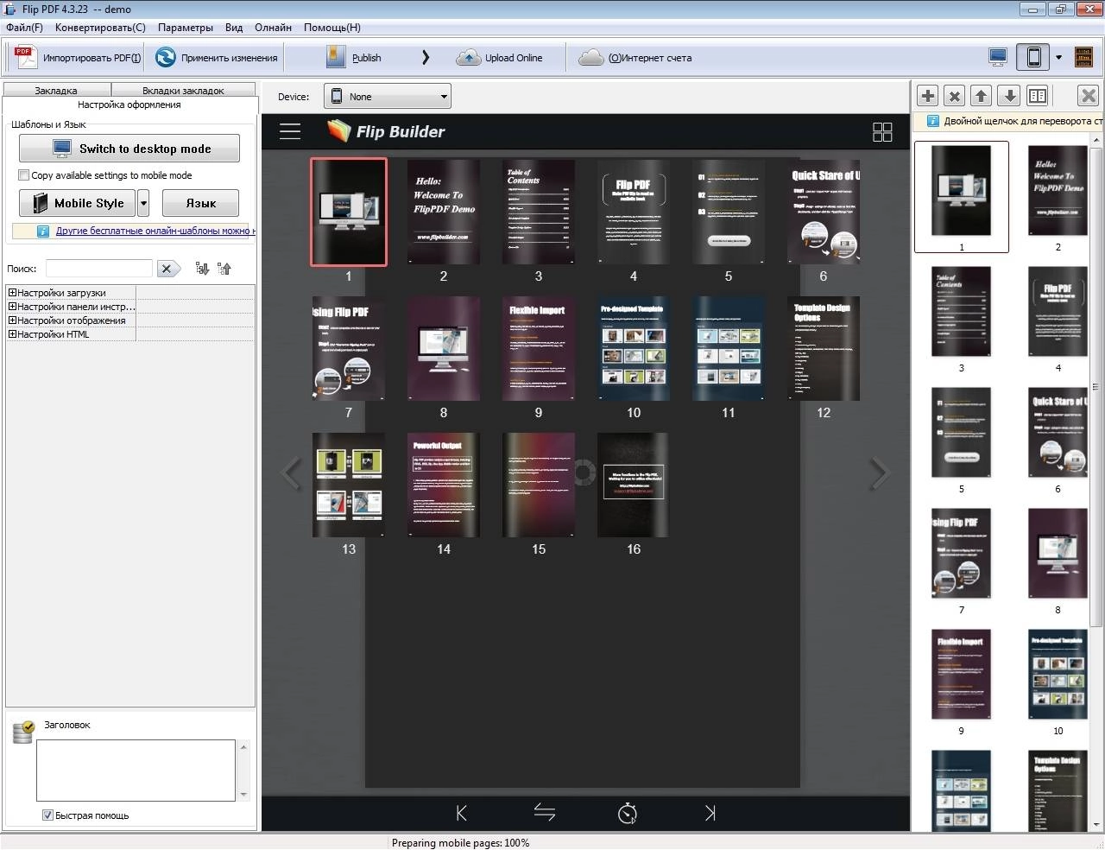Open the Internet account cloud button
The image size is (1105, 850).
tap(635, 58)
